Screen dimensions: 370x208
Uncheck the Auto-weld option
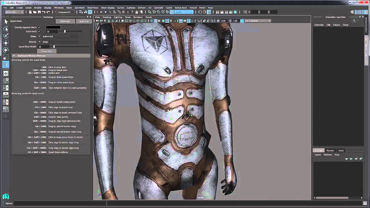pyautogui.click(x=40, y=31)
